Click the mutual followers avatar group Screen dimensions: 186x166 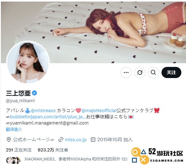[13, 160]
